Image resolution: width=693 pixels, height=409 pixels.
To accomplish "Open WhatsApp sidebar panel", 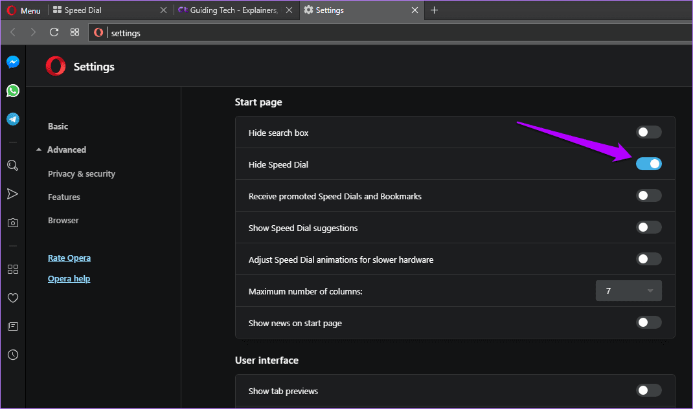I will coord(13,91).
